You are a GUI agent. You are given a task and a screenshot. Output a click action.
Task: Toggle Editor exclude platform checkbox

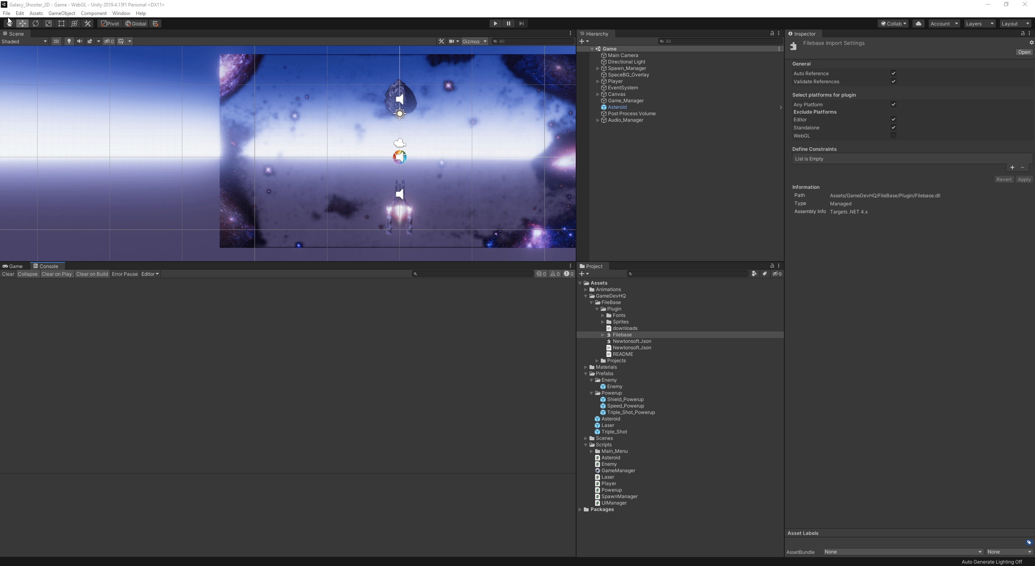tap(893, 119)
